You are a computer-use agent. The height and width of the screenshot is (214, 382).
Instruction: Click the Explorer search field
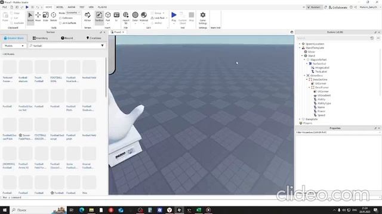(x=332, y=38)
